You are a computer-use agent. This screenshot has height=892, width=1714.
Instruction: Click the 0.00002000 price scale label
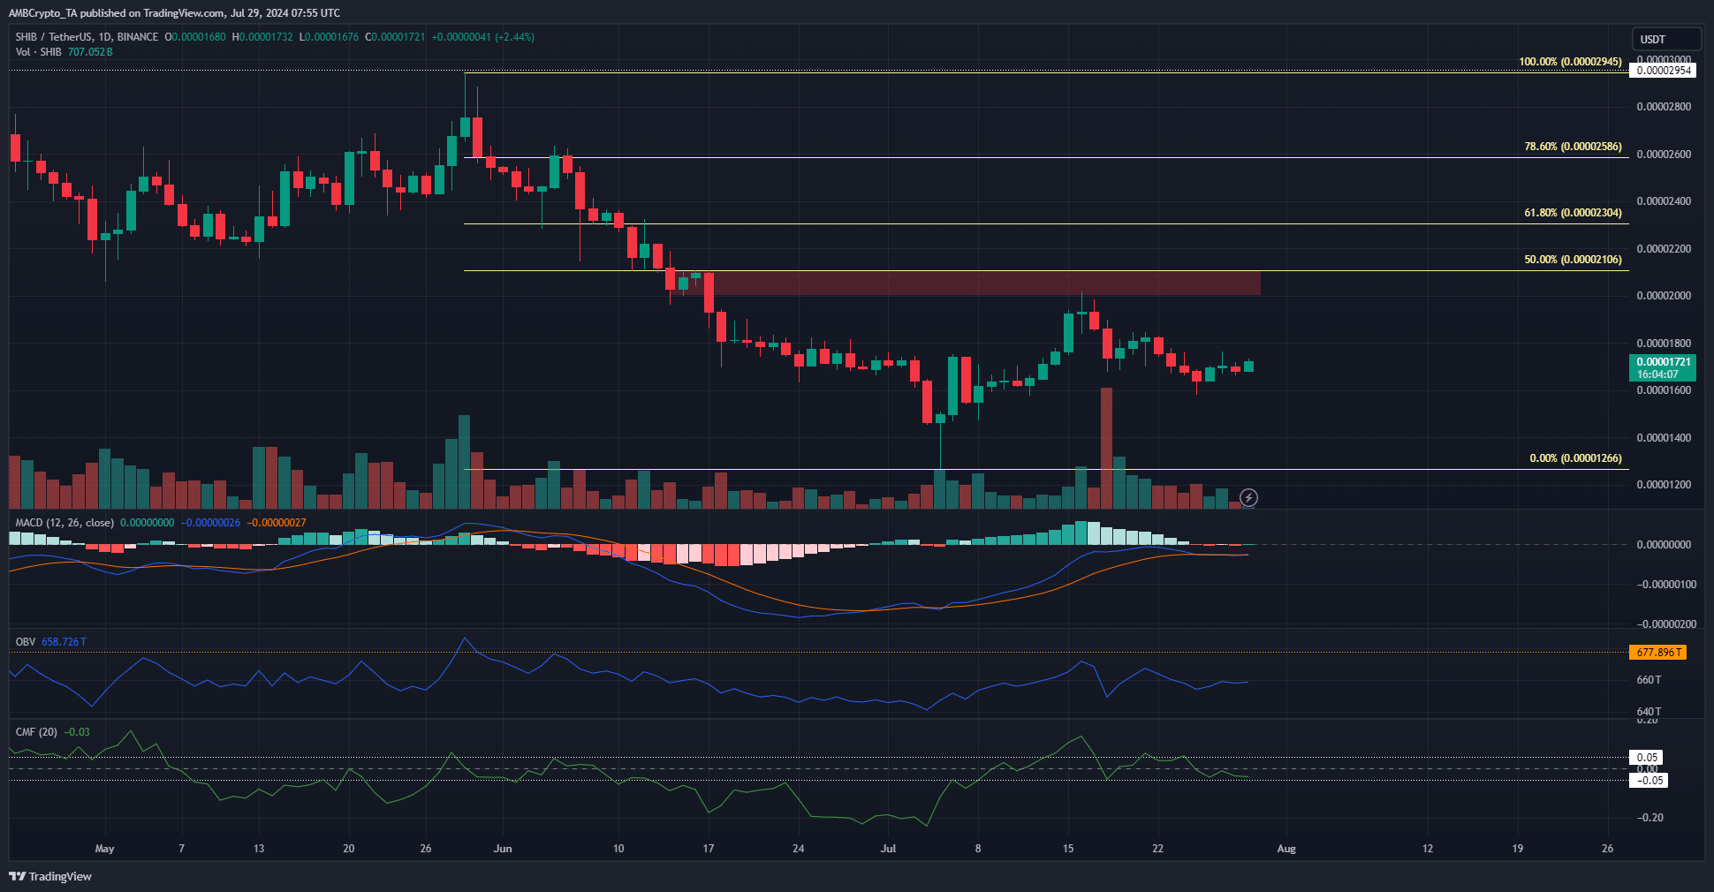pos(1664,296)
